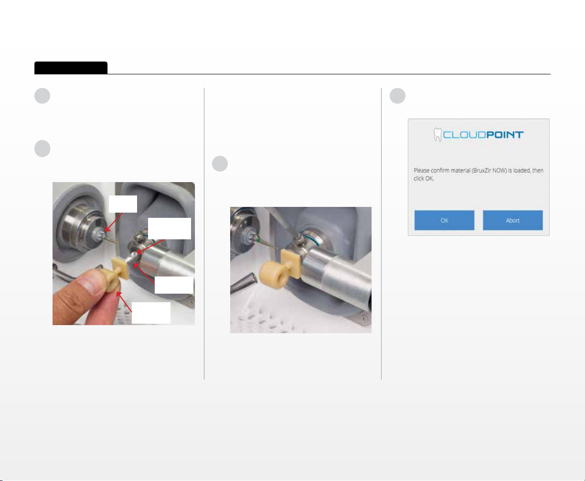This screenshot has width=585, height=481.
Task: Click the Abort button
Action: click(512, 220)
